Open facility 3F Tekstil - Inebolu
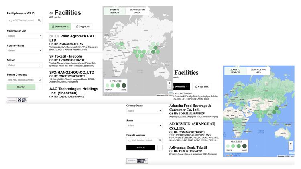The height and width of the screenshot is (169, 301). point(66,57)
